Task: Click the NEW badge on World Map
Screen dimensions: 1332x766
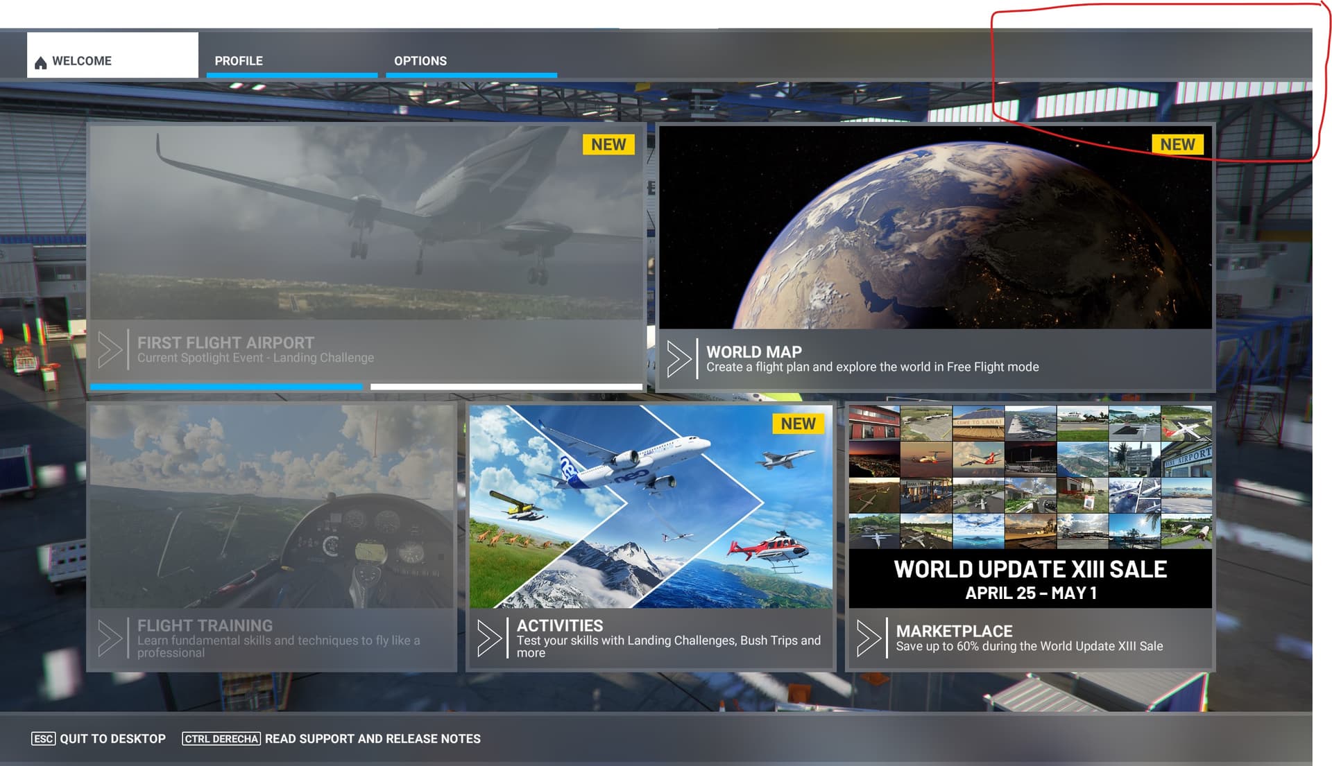Action: [1178, 144]
